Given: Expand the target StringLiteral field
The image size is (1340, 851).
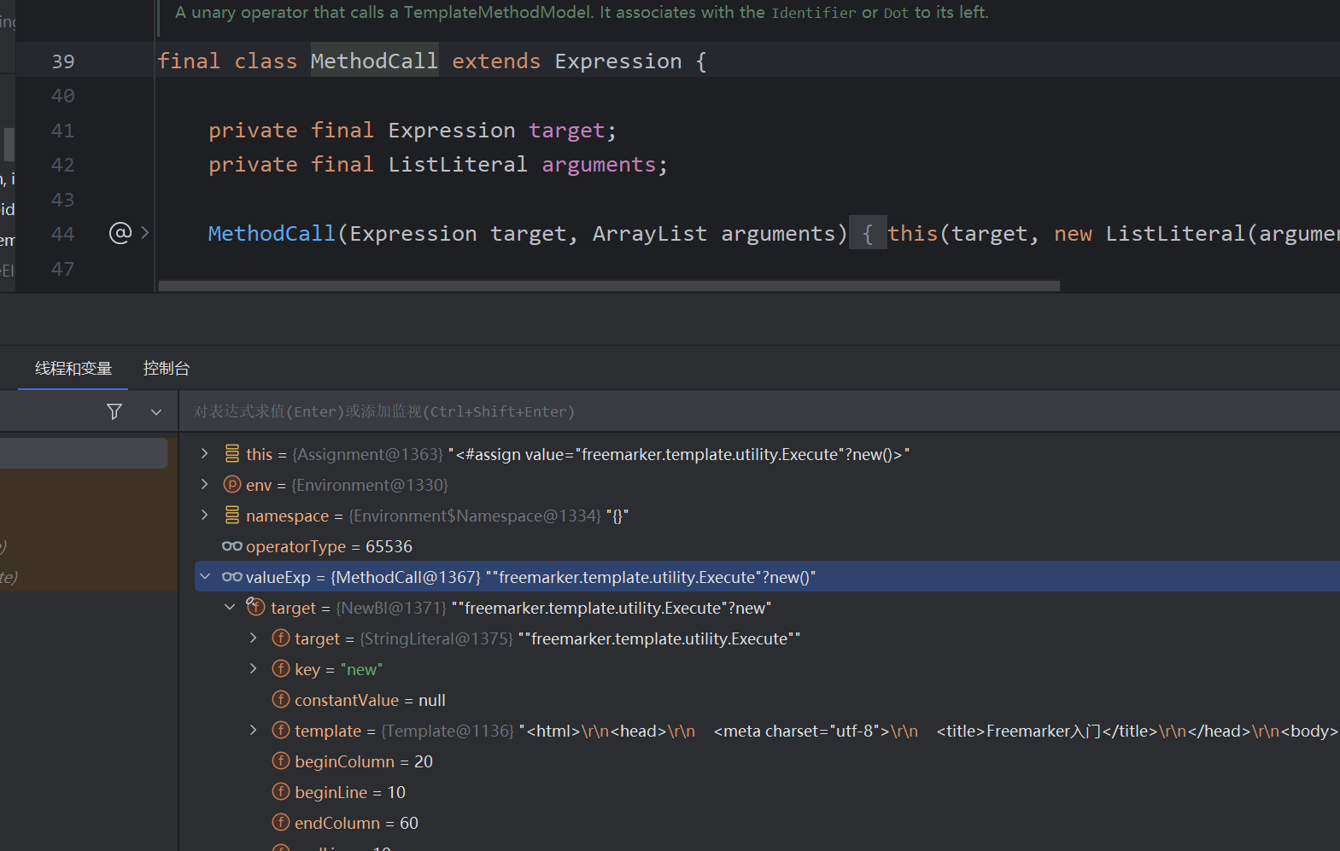Looking at the screenshot, I should point(254,638).
